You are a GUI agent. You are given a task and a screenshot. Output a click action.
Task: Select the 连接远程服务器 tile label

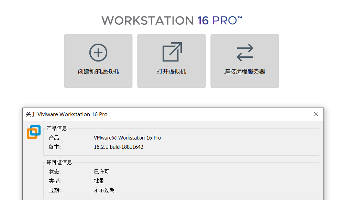(245, 71)
